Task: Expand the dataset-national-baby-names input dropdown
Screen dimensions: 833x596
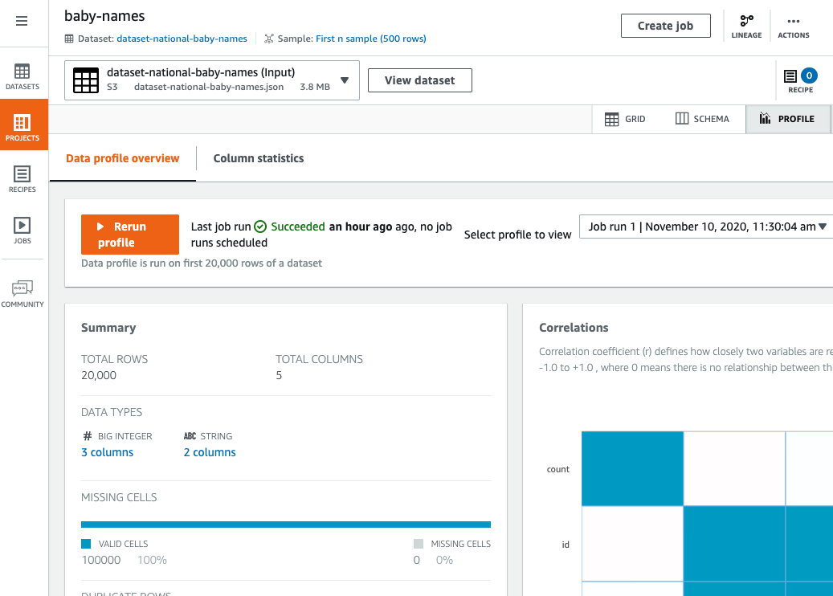Action: click(344, 80)
